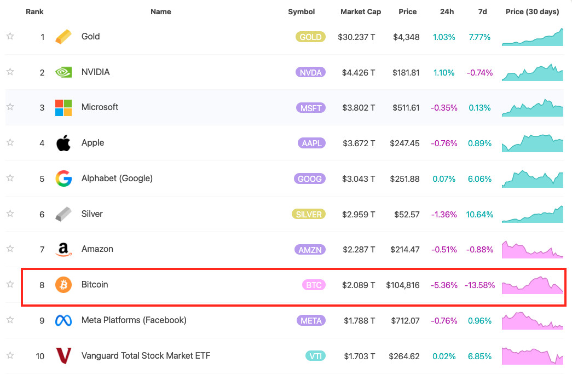The height and width of the screenshot is (374, 572).
Task: Sort the list by 7d change
Action: click(x=482, y=11)
